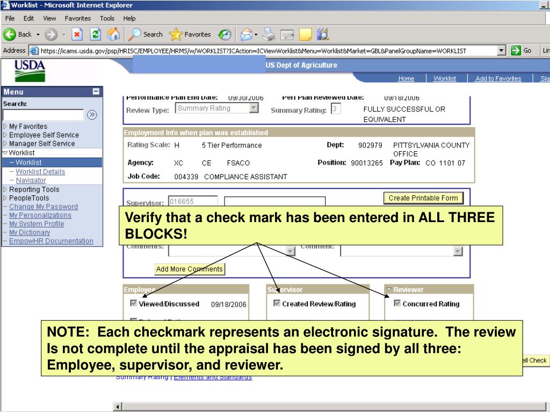Open EmpowHR Documentation link
550x412 pixels.
(x=51, y=241)
